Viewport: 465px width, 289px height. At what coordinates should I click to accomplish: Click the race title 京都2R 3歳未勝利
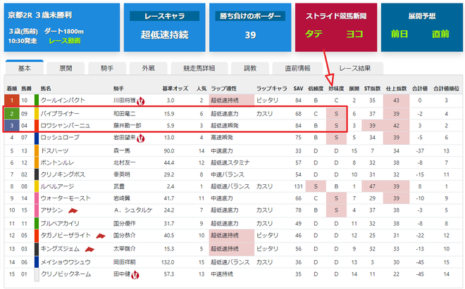click(x=39, y=15)
